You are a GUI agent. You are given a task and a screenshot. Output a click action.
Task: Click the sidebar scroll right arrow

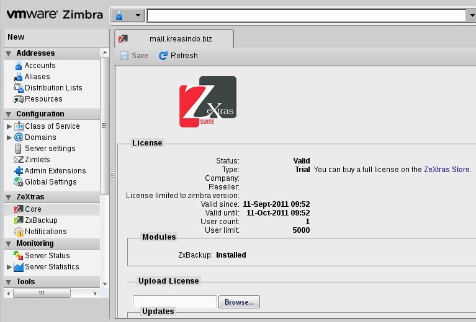[96, 294]
